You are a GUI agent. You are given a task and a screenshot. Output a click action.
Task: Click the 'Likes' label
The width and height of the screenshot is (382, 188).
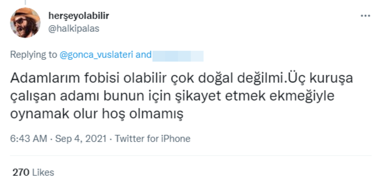(x=43, y=173)
